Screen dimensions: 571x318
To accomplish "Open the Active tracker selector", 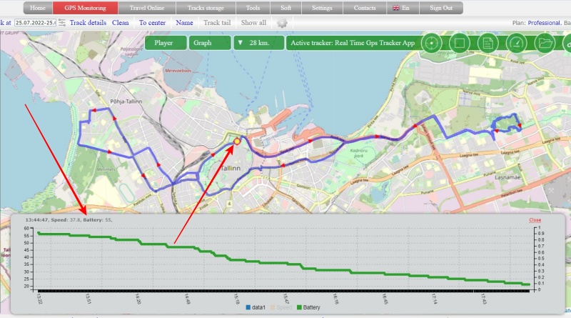I will point(352,43).
